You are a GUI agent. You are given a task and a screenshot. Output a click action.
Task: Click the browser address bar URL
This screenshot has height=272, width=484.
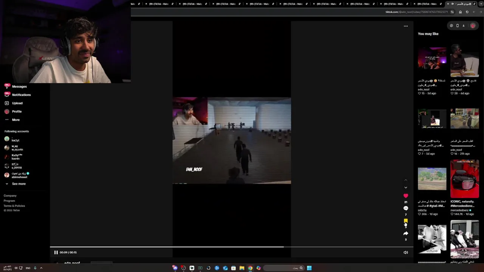tap(416, 12)
